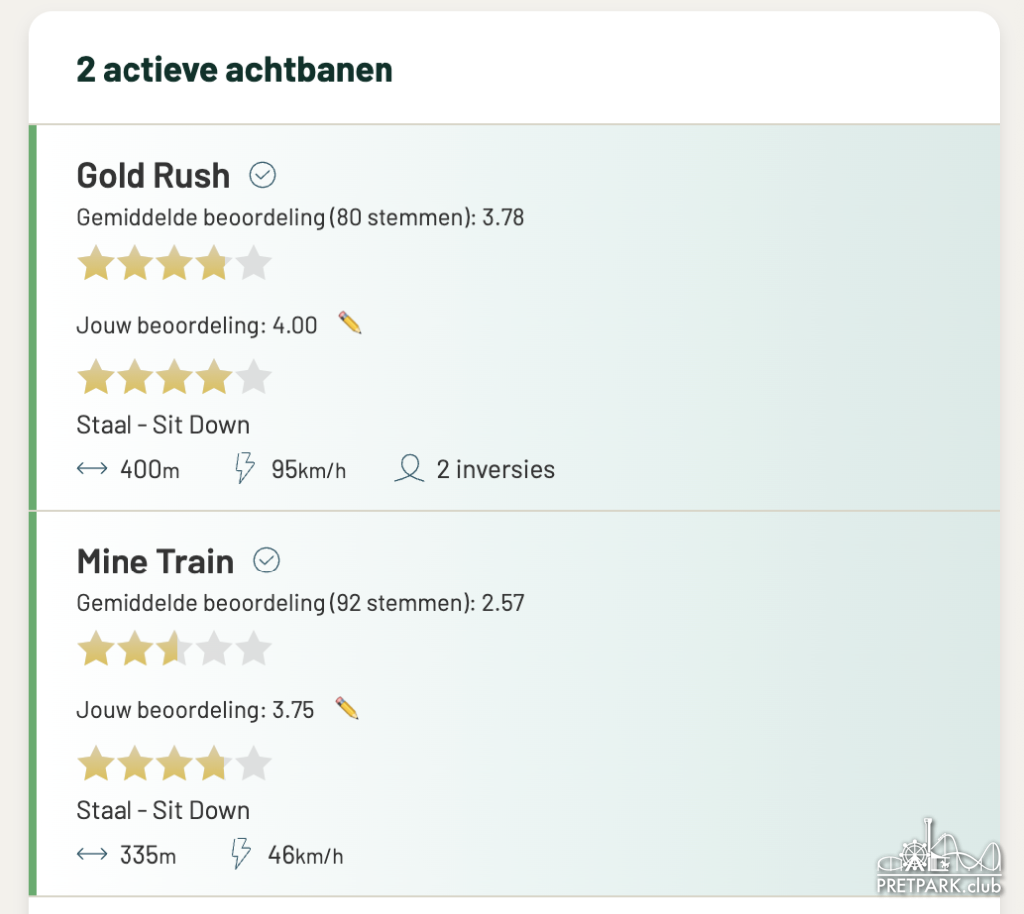Set your Gold Rush rating to one star
The image size is (1024, 914).
(x=96, y=378)
